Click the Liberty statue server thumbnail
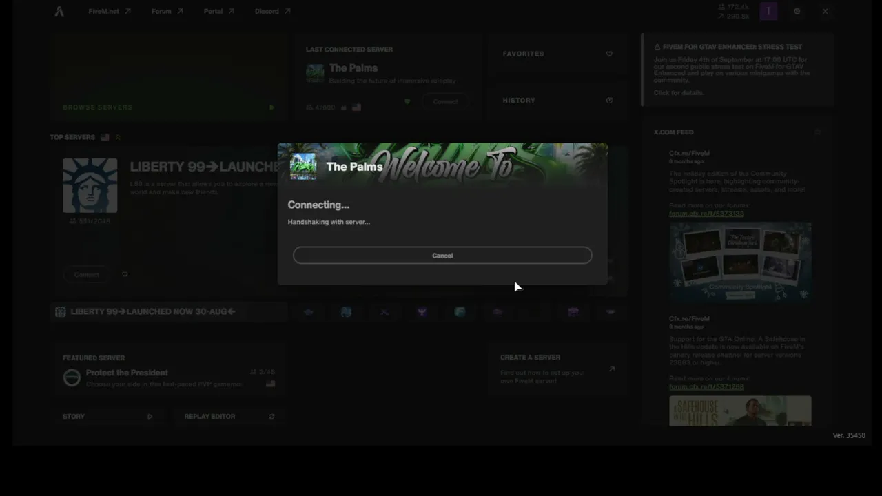Screen dimensions: 882x496 point(90,186)
